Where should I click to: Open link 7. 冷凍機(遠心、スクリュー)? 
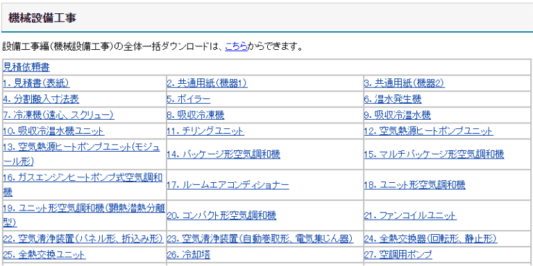point(58,115)
